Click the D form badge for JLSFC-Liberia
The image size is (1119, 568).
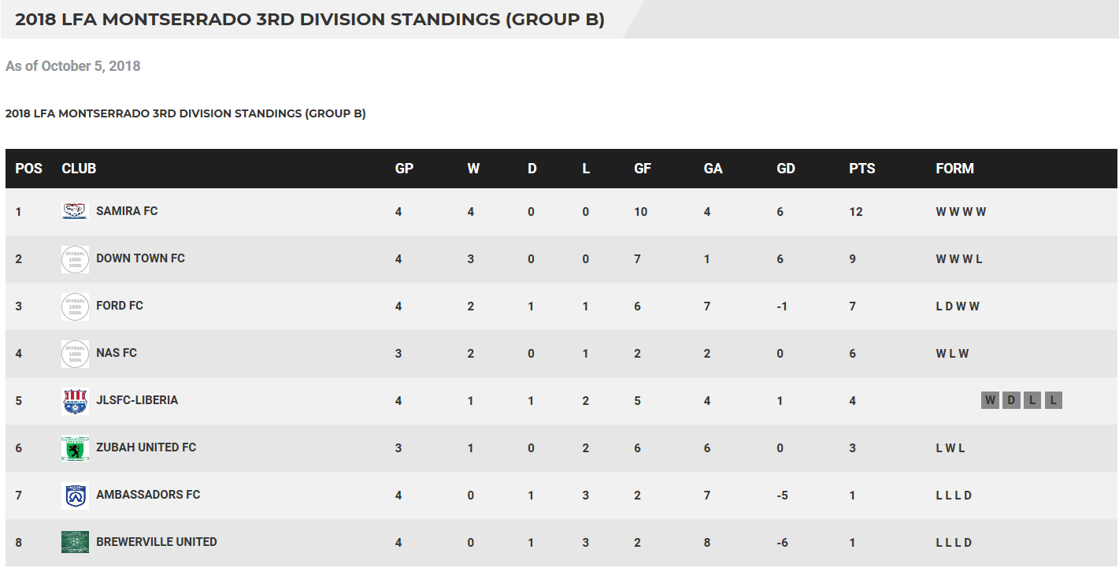(1011, 400)
